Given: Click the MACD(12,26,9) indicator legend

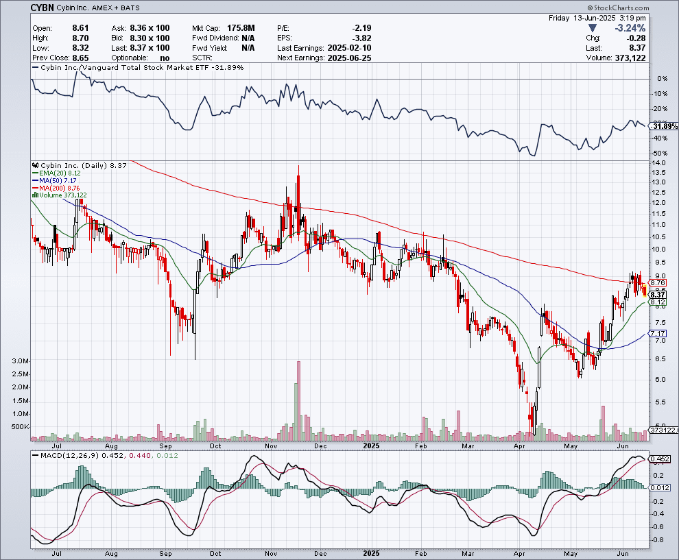Looking at the screenshot, I should pos(104,455).
